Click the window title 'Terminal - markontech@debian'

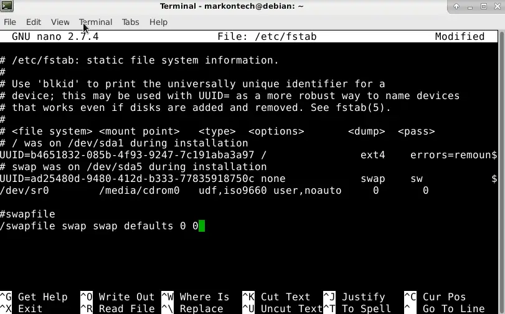(x=232, y=6)
